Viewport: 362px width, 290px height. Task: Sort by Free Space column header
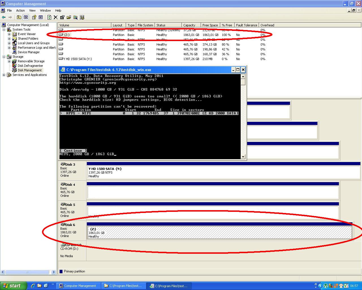click(210, 25)
